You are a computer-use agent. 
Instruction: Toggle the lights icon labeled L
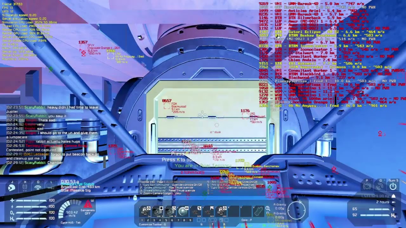point(51,187)
